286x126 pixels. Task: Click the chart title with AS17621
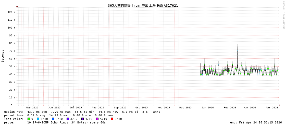point(143,5)
